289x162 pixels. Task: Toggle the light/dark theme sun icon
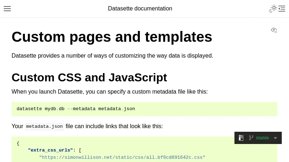274,8
